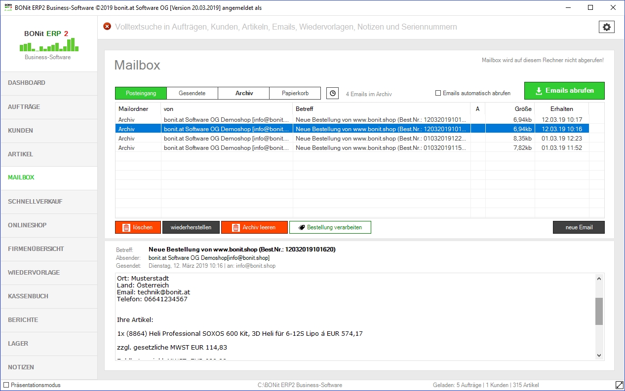Image resolution: width=625 pixels, height=391 pixels.
Task: Click the löschen button
Action: (138, 227)
